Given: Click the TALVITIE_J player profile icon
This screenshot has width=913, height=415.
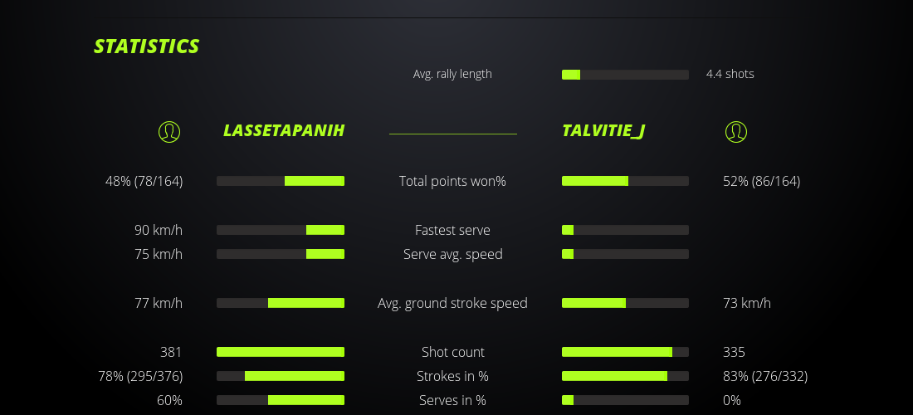Looking at the screenshot, I should (736, 131).
